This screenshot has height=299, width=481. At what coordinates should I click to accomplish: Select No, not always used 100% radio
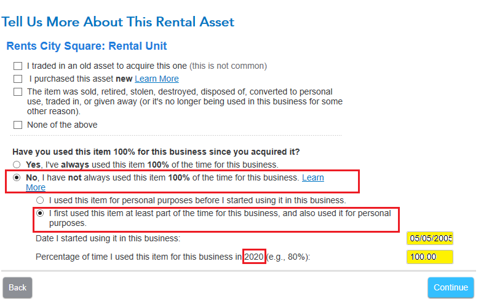tap(17, 178)
